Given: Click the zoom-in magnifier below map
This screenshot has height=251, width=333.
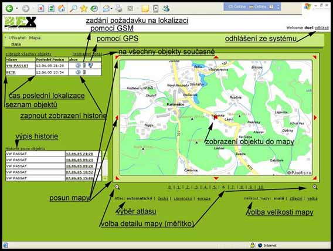Looking at the screenshot, I should (315, 187).
